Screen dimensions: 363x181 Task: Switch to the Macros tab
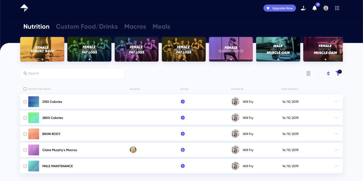[135, 27]
